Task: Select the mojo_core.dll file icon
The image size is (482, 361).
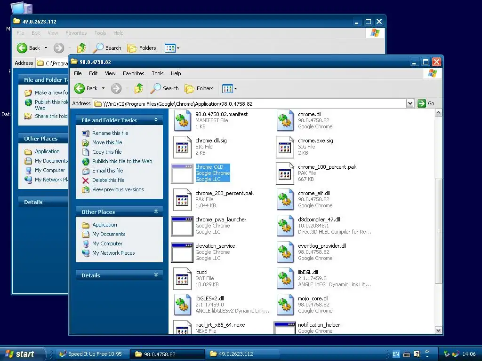Action: (x=285, y=305)
